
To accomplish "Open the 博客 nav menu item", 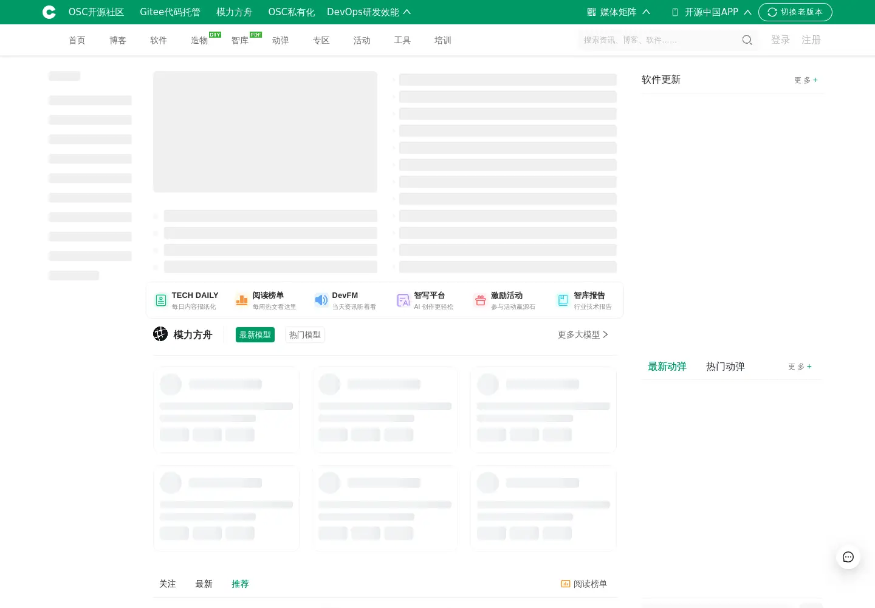I will point(118,40).
